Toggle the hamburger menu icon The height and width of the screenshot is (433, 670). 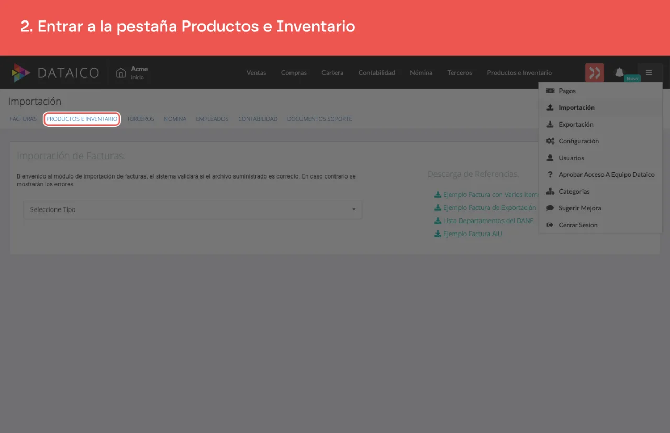(x=649, y=73)
